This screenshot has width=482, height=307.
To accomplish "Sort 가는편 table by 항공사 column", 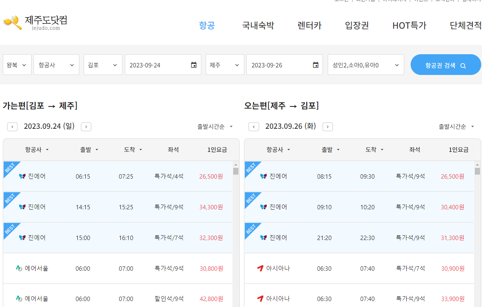I will tap(37, 150).
